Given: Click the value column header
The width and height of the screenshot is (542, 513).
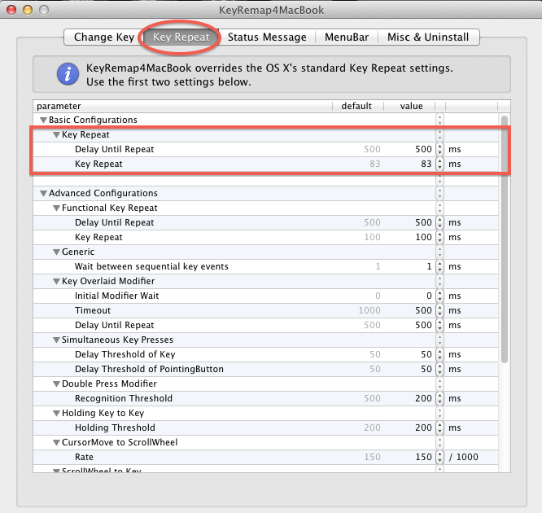Looking at the screenshot, I should pos(409,106).
